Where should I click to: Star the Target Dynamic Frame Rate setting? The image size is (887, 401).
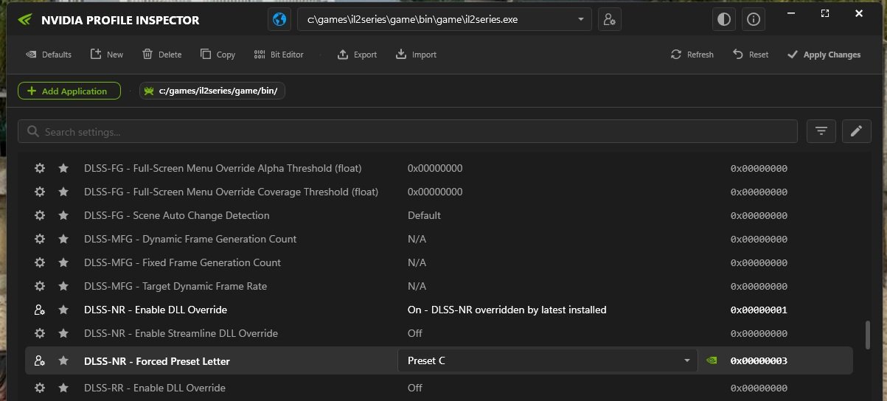coord(63,286)
